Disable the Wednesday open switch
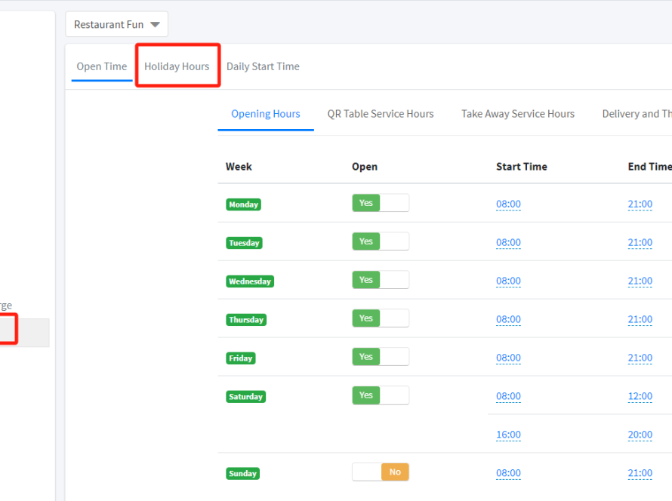 tap(380, 280)
